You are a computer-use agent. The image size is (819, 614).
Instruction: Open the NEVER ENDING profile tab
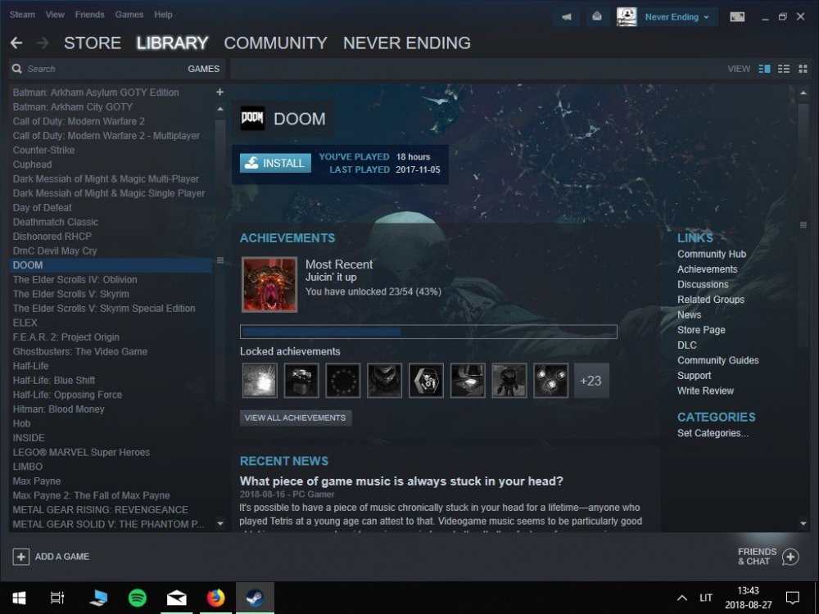tap(407, 43)
